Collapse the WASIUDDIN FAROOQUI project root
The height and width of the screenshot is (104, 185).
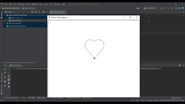pos(5,15)
